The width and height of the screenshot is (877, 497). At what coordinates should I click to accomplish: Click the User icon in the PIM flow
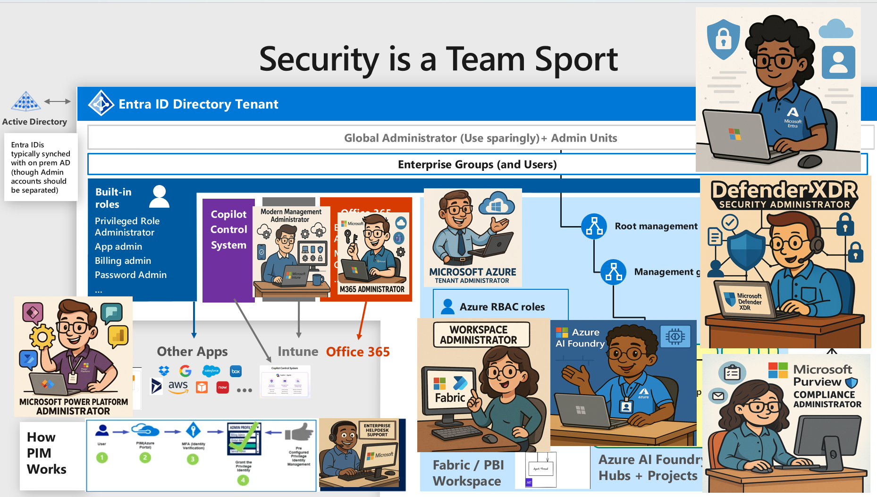[102, 430]
